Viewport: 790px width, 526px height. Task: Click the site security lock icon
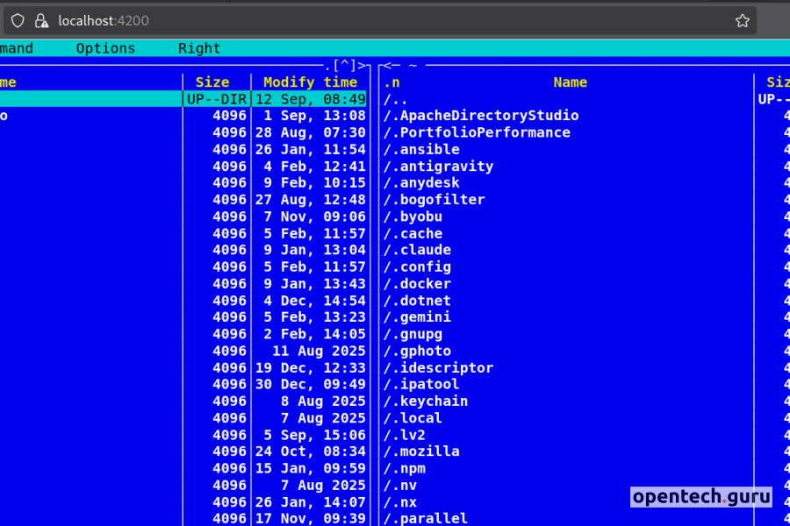click(x=40, y=20)
